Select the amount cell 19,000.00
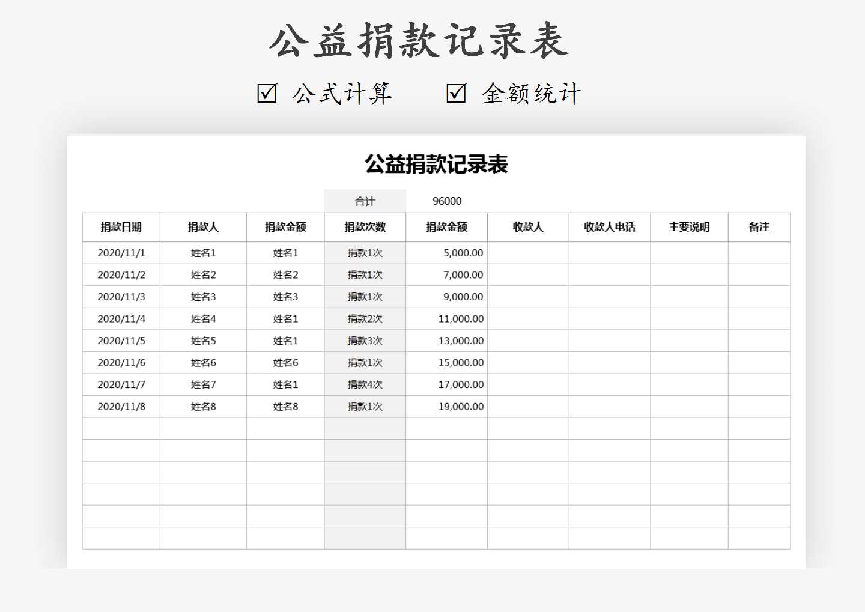The height and width of the screenshot is (612, 865). pos(460,406)
